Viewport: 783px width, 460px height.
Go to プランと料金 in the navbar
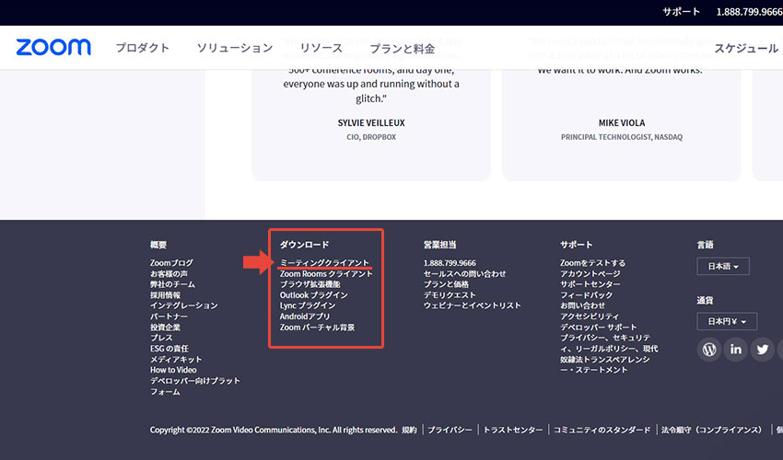tap(402, 48)
